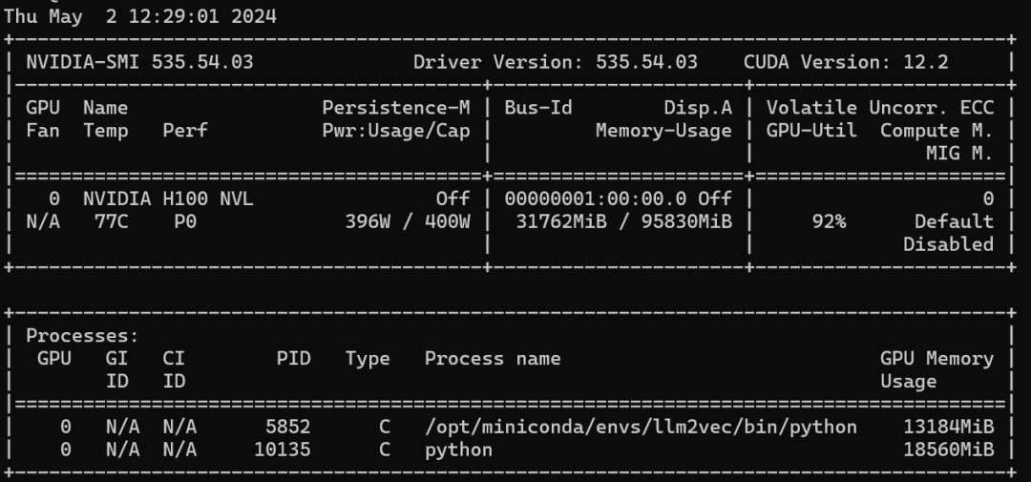Click the /opt/miniconda/envs/llm2vec/bin/python process path
The image size is (1031, 482).
pyautogui.click(x=641, y=427)
